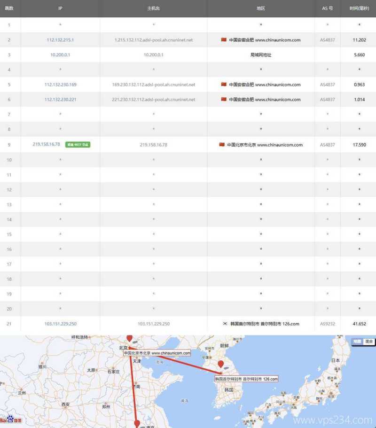This screenshot has width=376, height=428.
Task: Click IP 219.158.16.78 in hop 9
Action: (x=46, y=144)
